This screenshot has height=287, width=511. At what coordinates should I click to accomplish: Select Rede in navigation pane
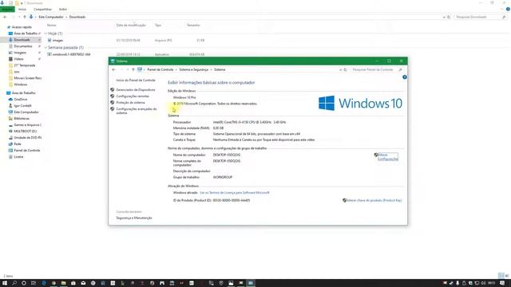(18, 144)
